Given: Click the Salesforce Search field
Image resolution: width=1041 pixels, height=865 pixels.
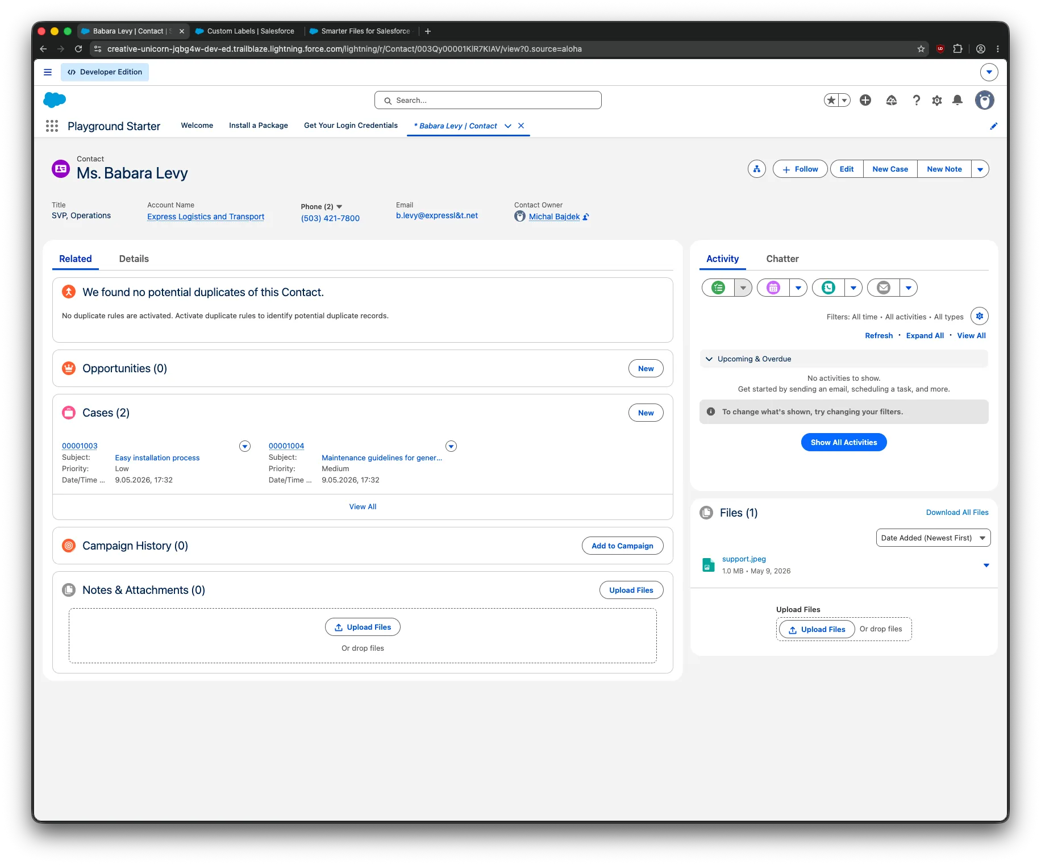Looking at the screenshot, I should [488, 101].
